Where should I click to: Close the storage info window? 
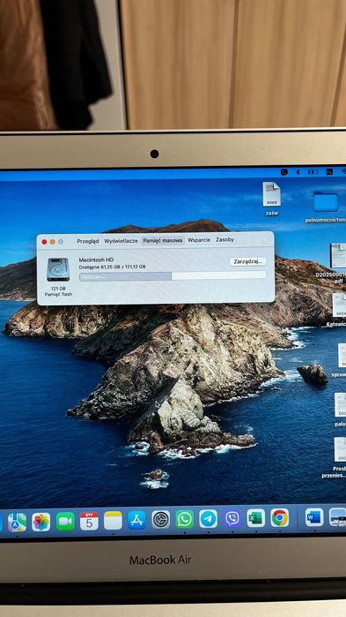coord(44,242)
